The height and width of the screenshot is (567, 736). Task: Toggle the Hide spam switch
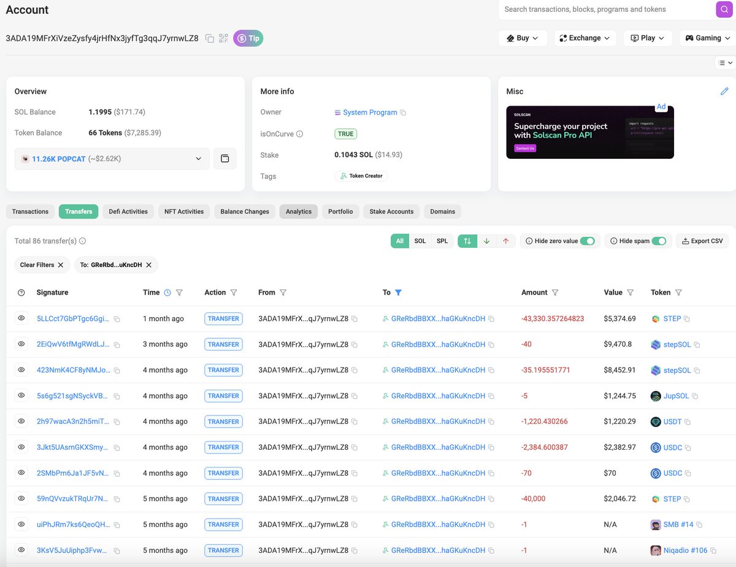(659, 241)
